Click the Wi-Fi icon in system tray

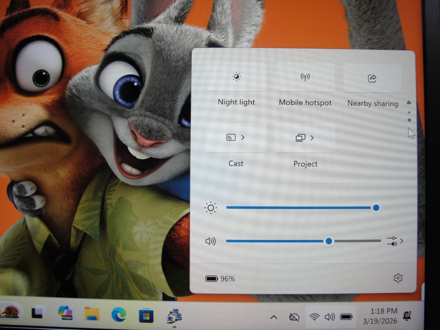point(314,317)
